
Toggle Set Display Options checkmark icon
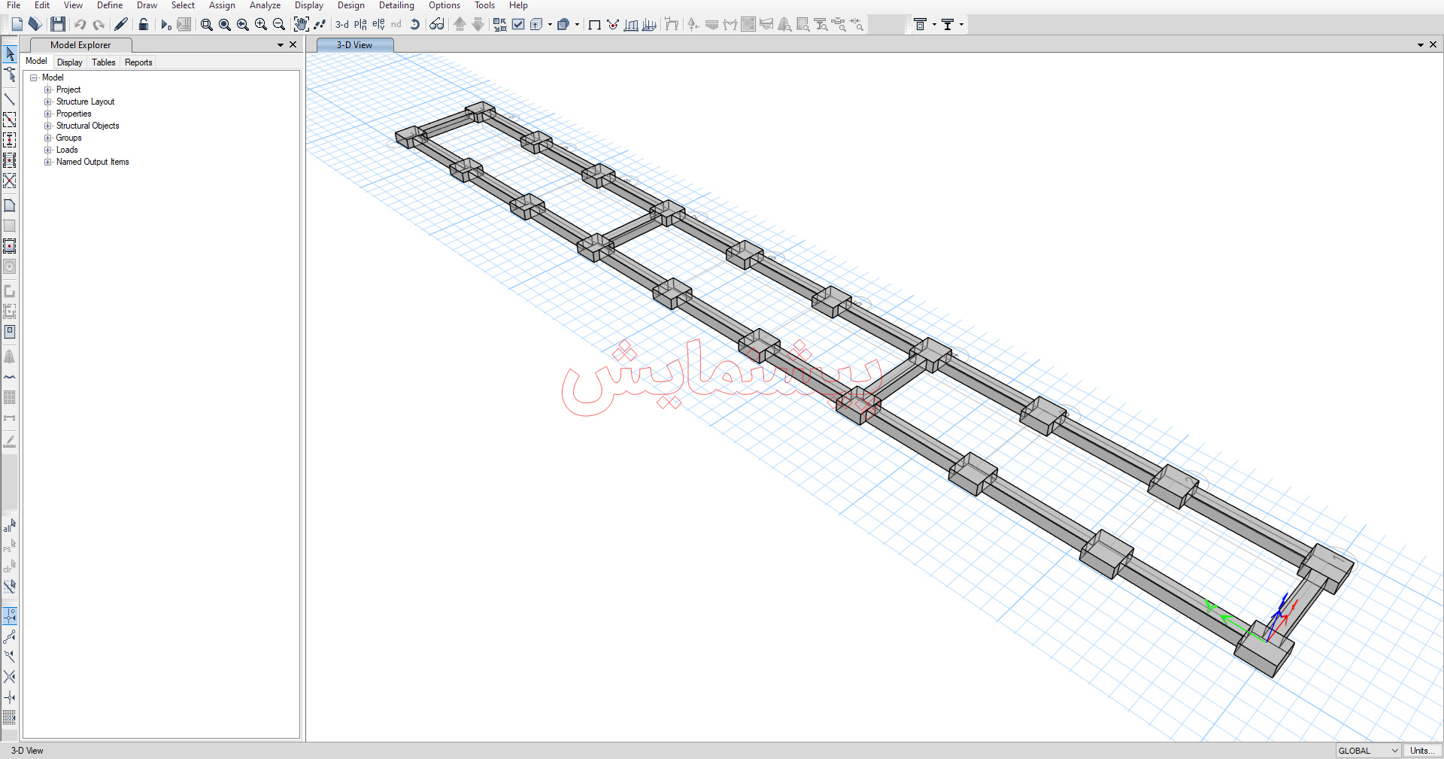point(518,25)
